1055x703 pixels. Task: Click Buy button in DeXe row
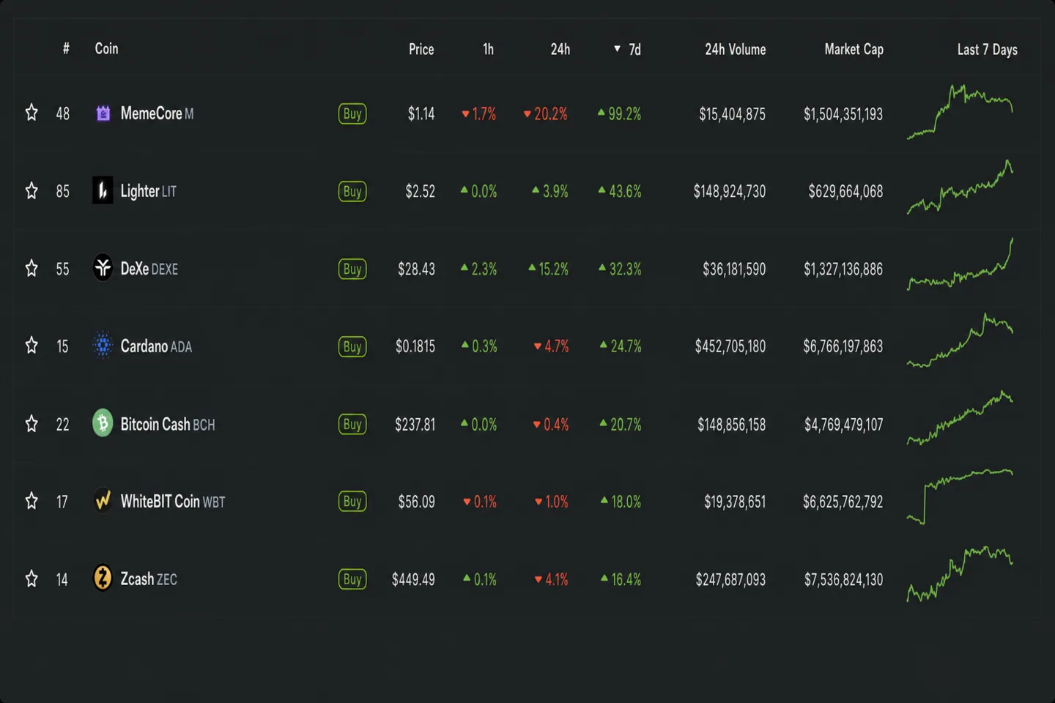(x=352, y=269)
